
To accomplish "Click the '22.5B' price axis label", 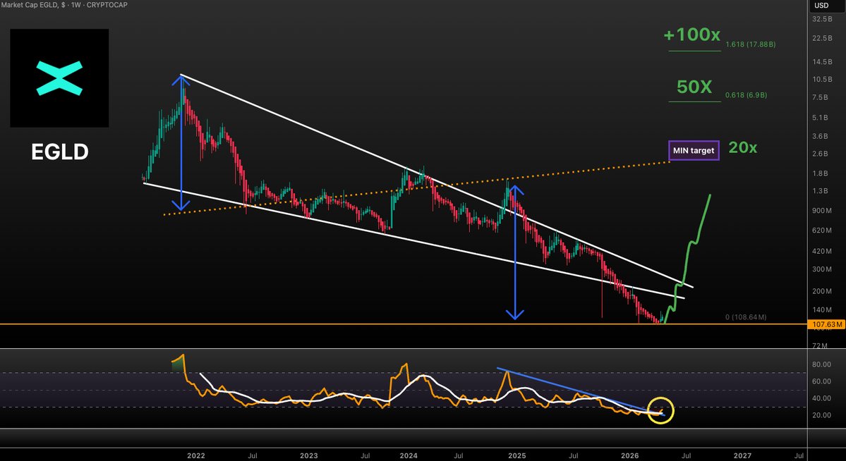I will [822, 38].
